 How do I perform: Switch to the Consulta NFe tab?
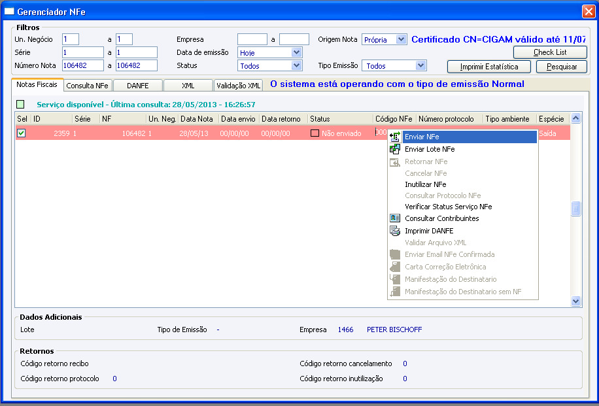pos(88,86)
